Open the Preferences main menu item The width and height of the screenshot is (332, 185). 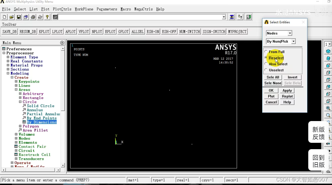(x=19, y=49)
